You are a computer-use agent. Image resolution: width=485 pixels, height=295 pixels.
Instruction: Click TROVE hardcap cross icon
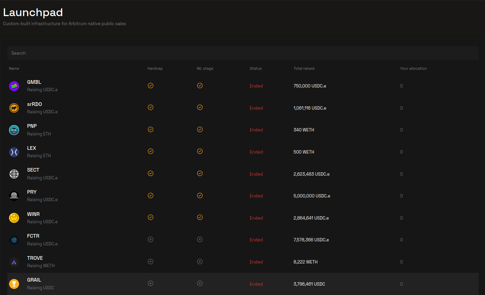click(151, 261)
